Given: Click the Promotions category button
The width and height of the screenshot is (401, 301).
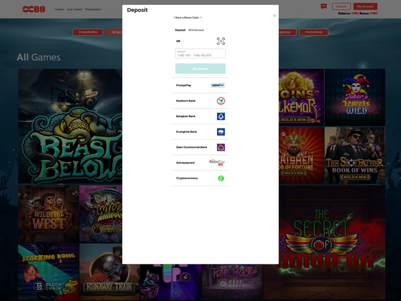Looking at the screenshot, I should pos(313,32).
